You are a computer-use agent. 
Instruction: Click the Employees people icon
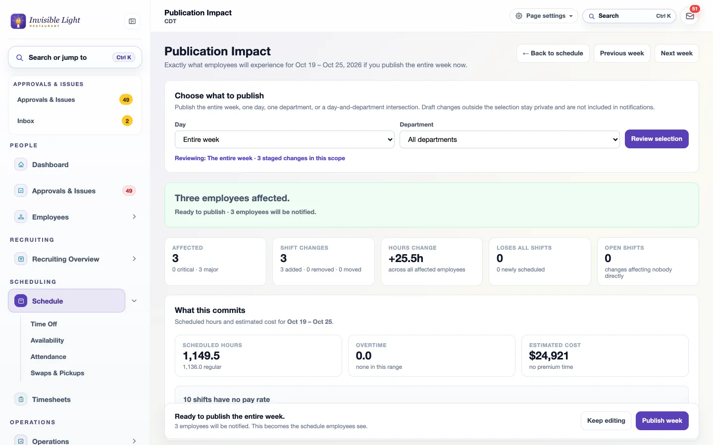[x=21, y=217]
